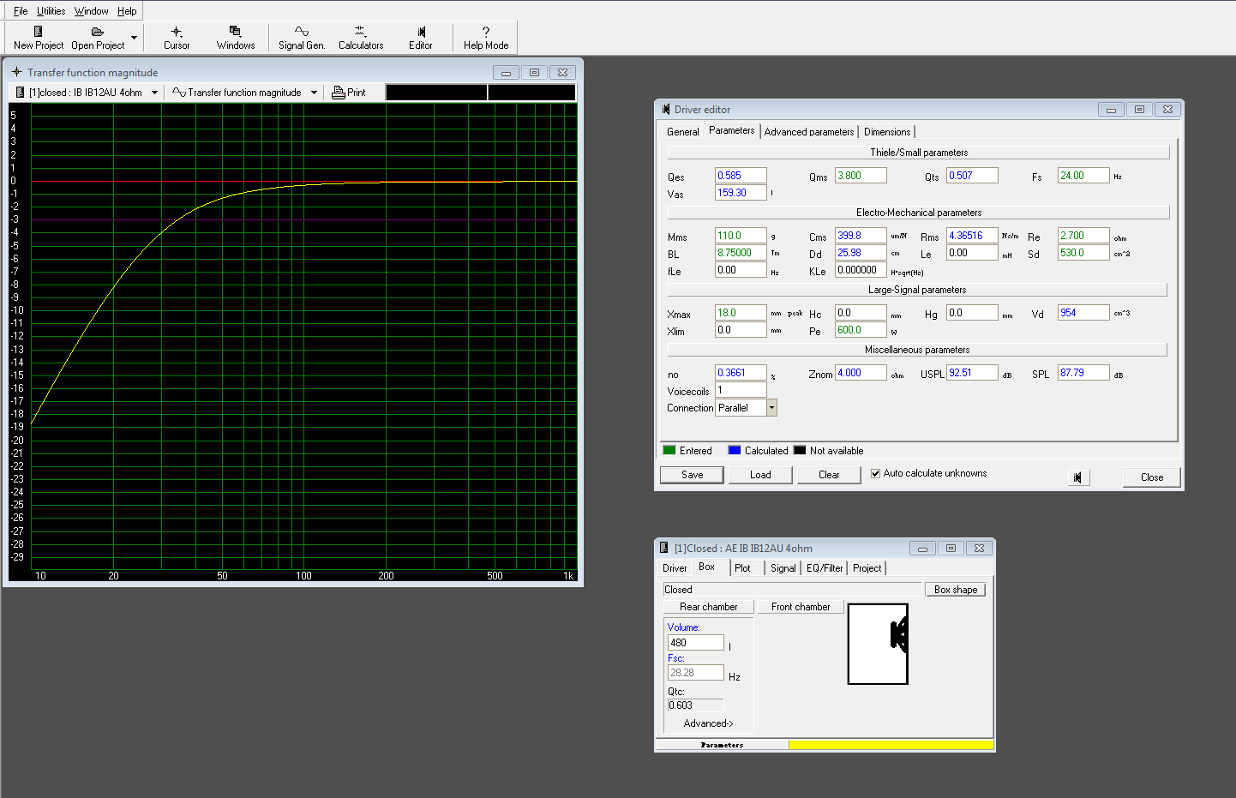Image resolution: width=1236 pixels, height=798 pixels.
Task: Click the rear chamber Volume input field
Action: coord(695,643)
